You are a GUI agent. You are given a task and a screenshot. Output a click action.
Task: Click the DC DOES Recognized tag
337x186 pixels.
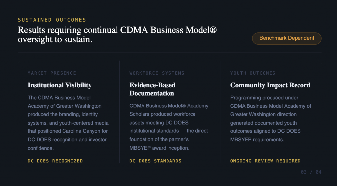point(55,161)
